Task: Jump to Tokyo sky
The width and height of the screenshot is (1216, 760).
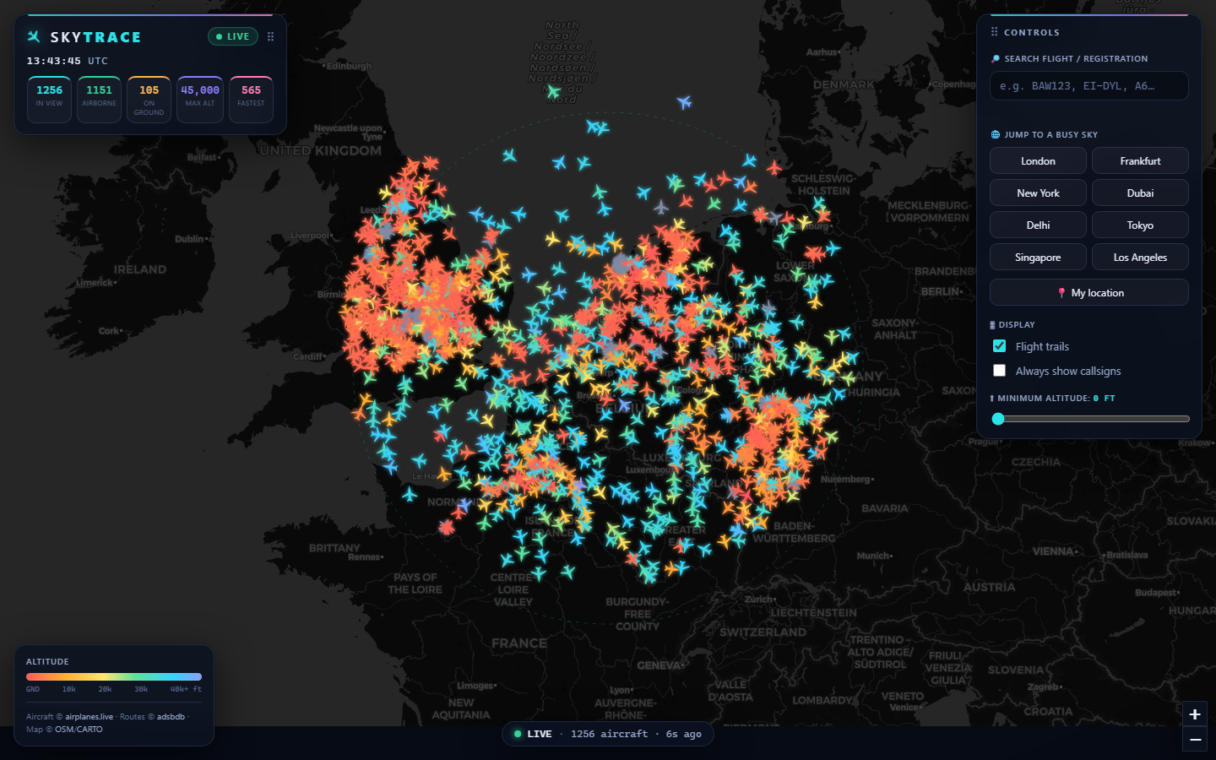Action: point(1140,225)
